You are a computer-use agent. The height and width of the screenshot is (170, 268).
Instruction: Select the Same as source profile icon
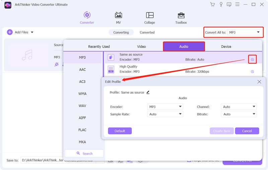111,57
